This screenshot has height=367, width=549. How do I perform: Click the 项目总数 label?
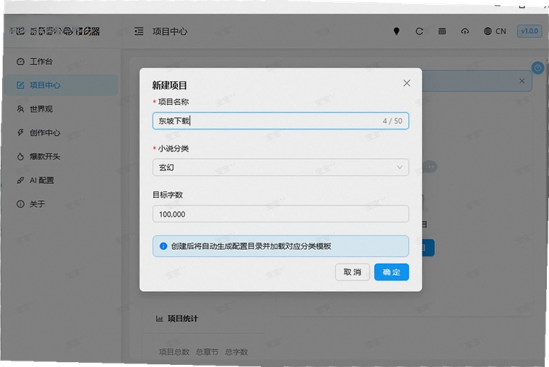tap(174, 352)
